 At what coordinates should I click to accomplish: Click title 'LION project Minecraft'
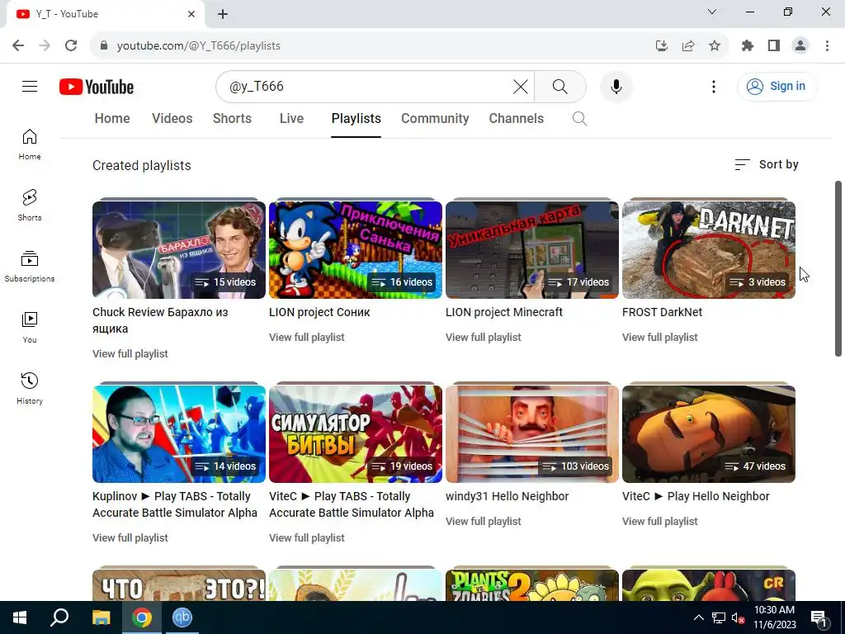point(504,312)
